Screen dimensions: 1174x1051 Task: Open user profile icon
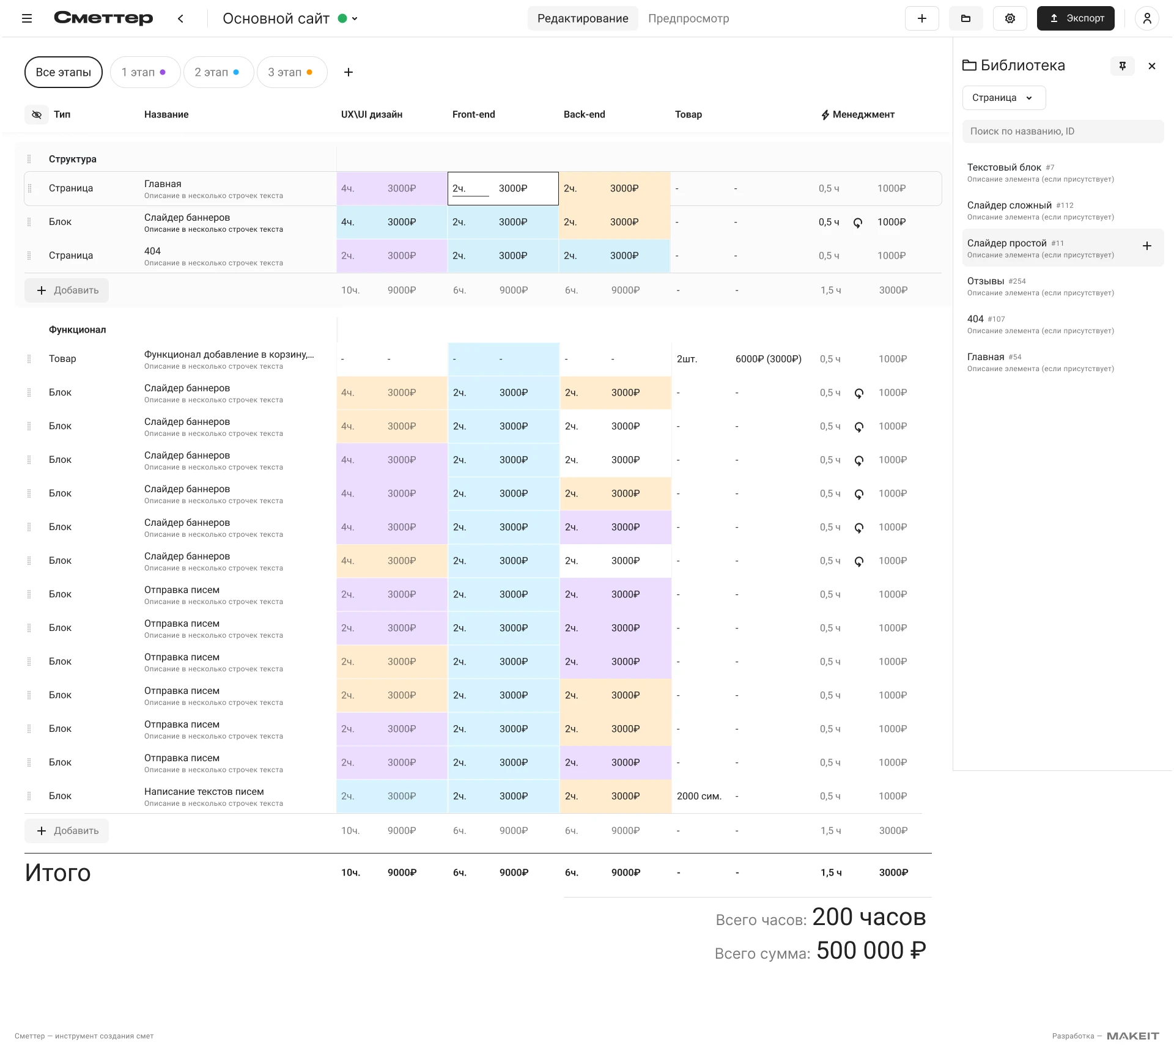(x=1147, y=18)
